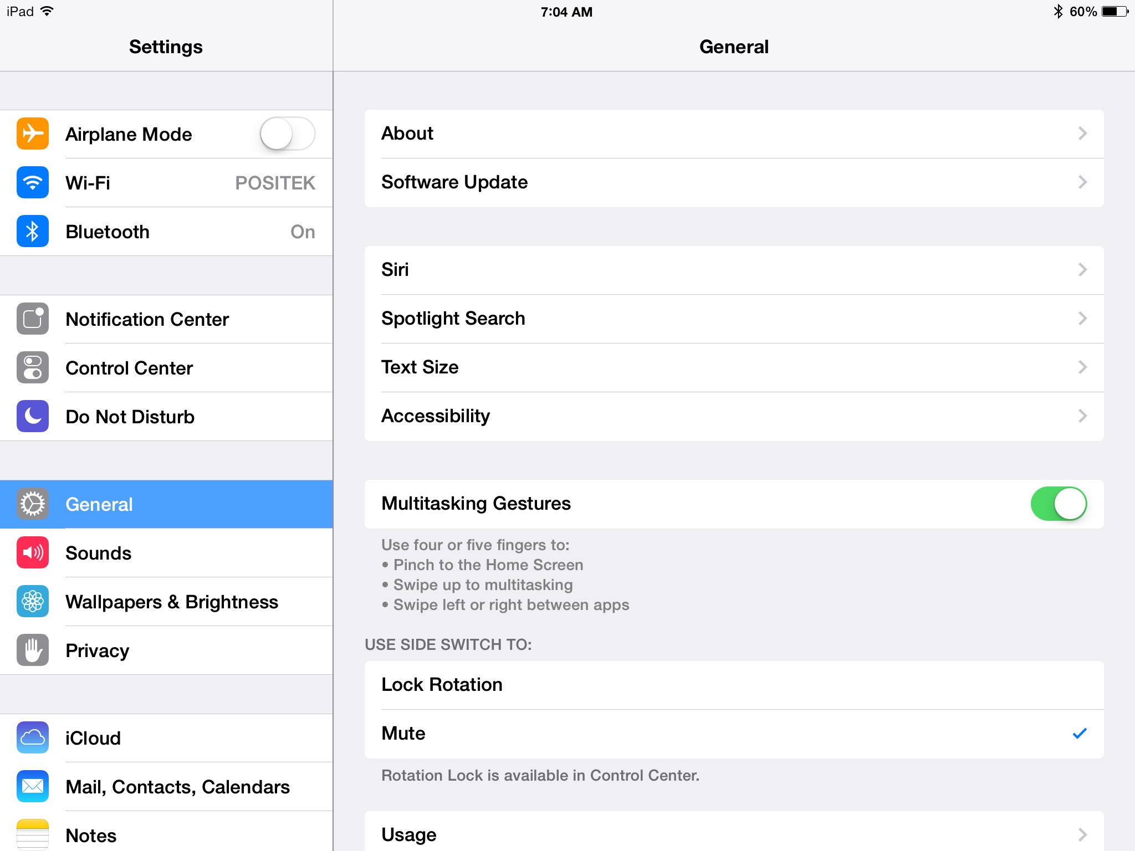
Task: Open the Accessibility chevron
Action: 1082,416
